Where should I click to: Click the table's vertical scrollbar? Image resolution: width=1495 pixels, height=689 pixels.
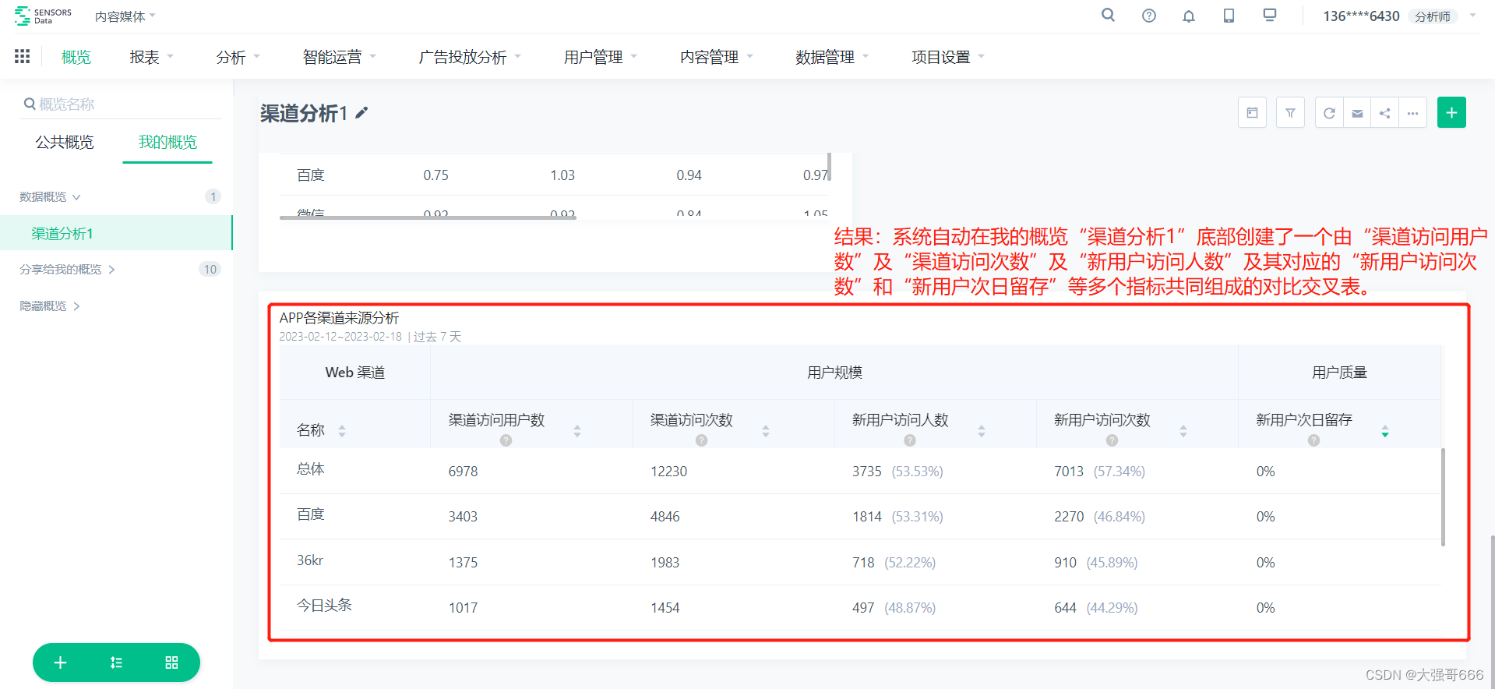[1443, 496]
